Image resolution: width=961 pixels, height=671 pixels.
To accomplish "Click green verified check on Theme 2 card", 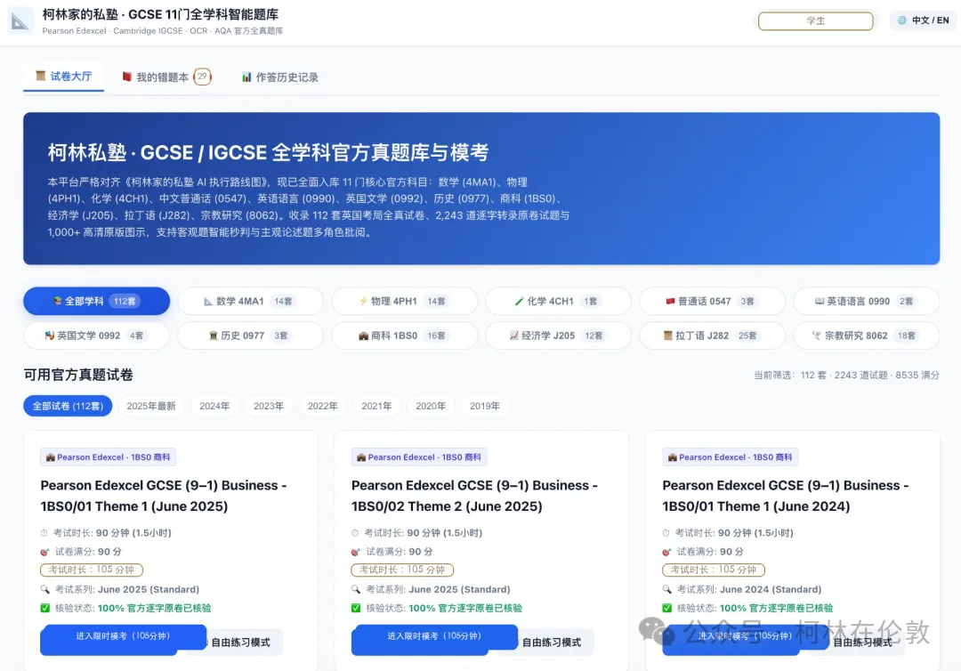I will click(x=356, y=608).
